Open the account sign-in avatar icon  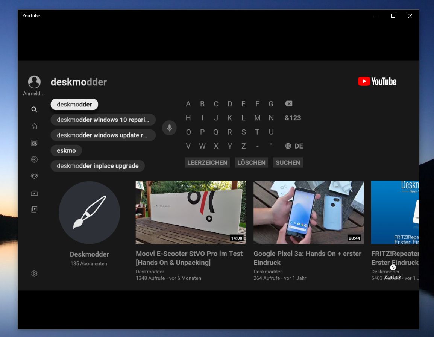[x=34, y=82]
